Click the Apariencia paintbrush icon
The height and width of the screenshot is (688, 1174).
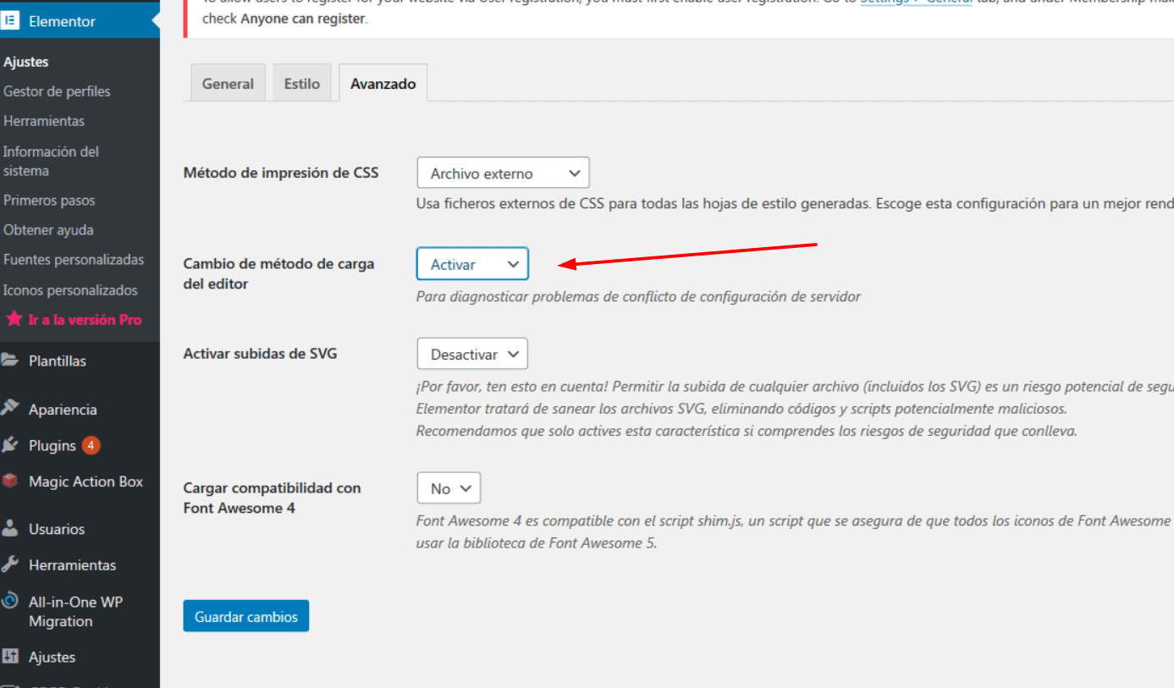tap(9, 408)
